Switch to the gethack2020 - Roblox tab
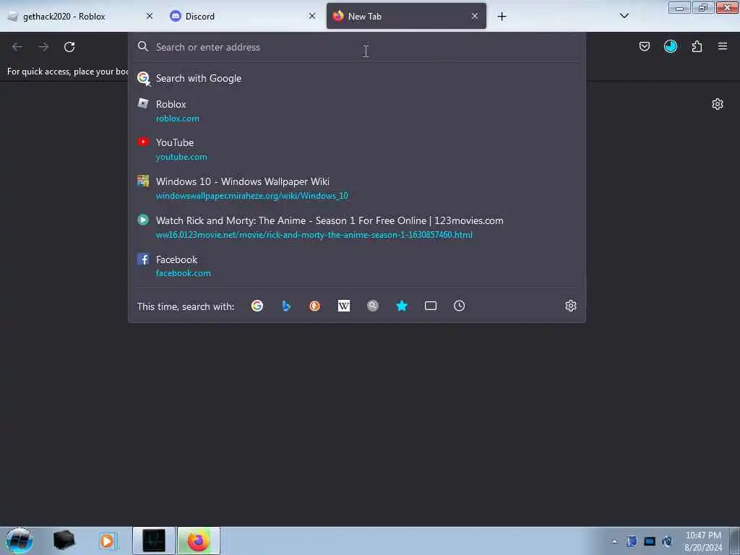740x555 pixels. [80, 17]
